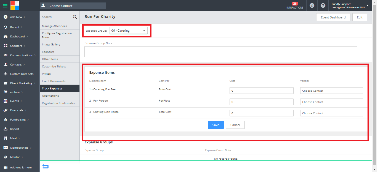Open Customize Tickets section
The image size is (378, 172).
click(x=60, y=67)
